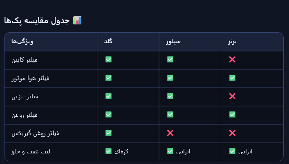Screen dimensions: 289x164
Task: Click the green check for فیلتر روغن under سیلور
Action: tap(170, 115)
